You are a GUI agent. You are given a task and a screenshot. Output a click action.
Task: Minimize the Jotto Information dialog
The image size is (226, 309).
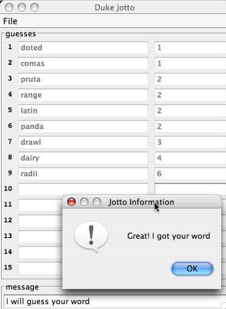84,202
